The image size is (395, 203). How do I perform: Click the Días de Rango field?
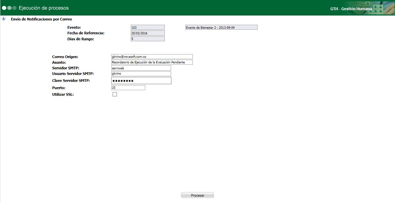point(148,39)
